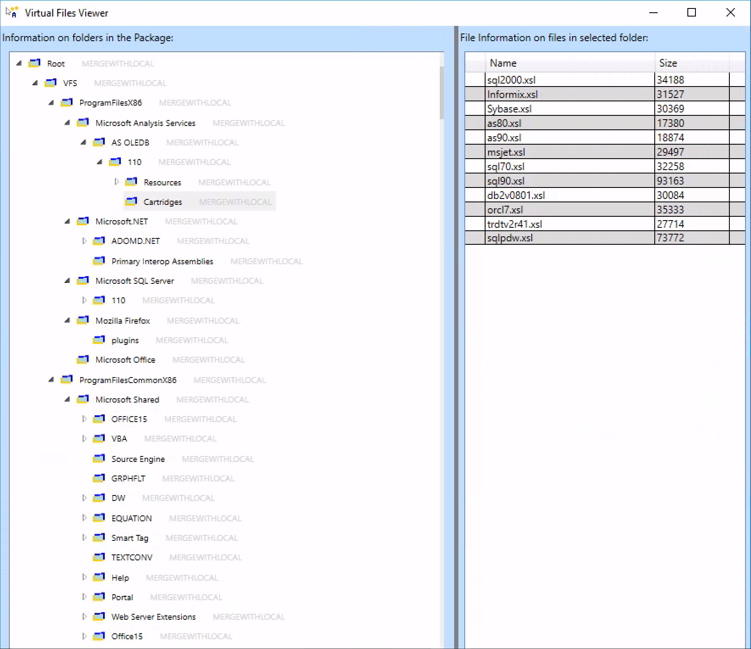Collapse the Mozilla Firefox node arrow
The height and width of the screenshot is (649, 751).
click(x=67, y=320)
